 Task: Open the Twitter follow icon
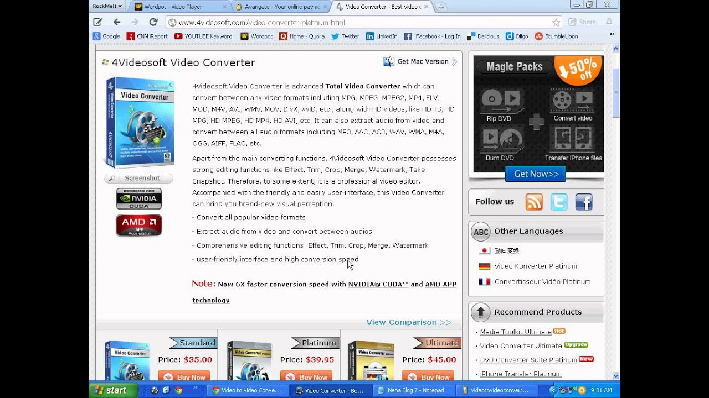pyautogui.click(x=559, y=202)
